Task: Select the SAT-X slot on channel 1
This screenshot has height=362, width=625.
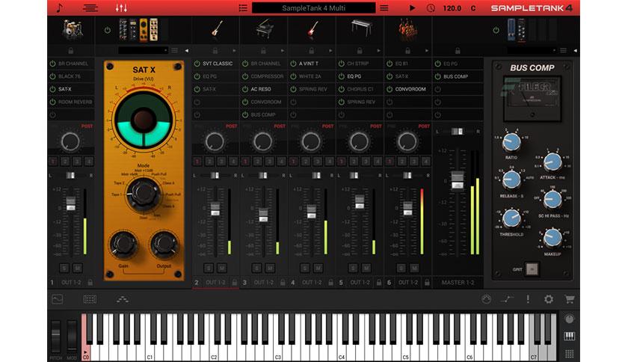Action: click(71, 89)
